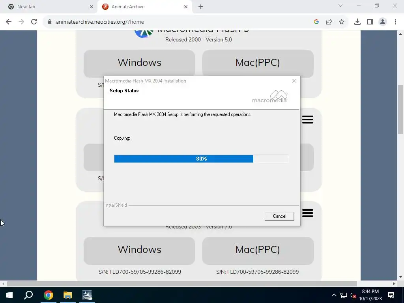Image resolution: width=404 pixels, height=303 pixels.
Task: Click the Chrome taskbar icon
Action: [x=48, y=295]
